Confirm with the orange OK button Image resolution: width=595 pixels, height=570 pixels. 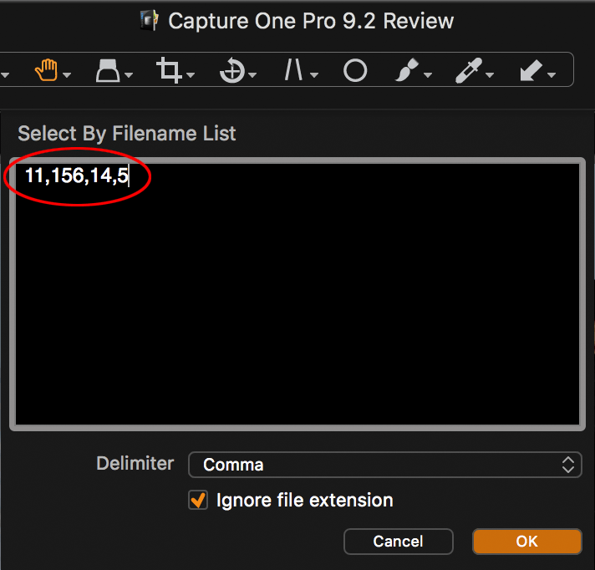(x=526, y=542)
